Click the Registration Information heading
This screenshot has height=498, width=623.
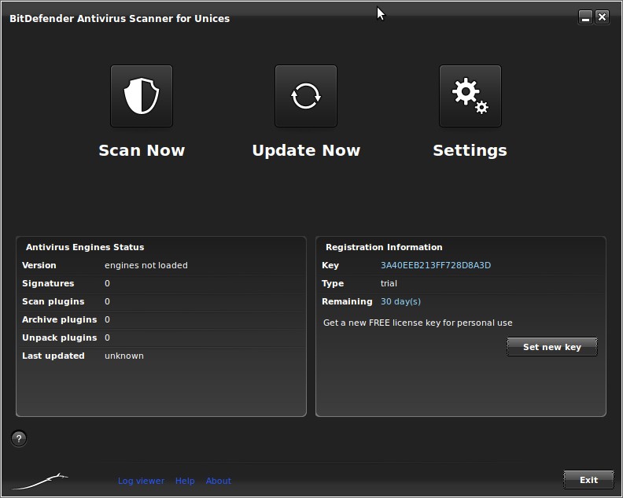click(384, 247)
